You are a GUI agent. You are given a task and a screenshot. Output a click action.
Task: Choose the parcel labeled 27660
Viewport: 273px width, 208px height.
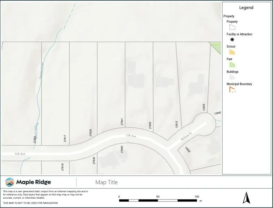tap(122, 148)
